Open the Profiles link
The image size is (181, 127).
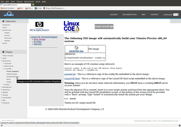point(38,42)
